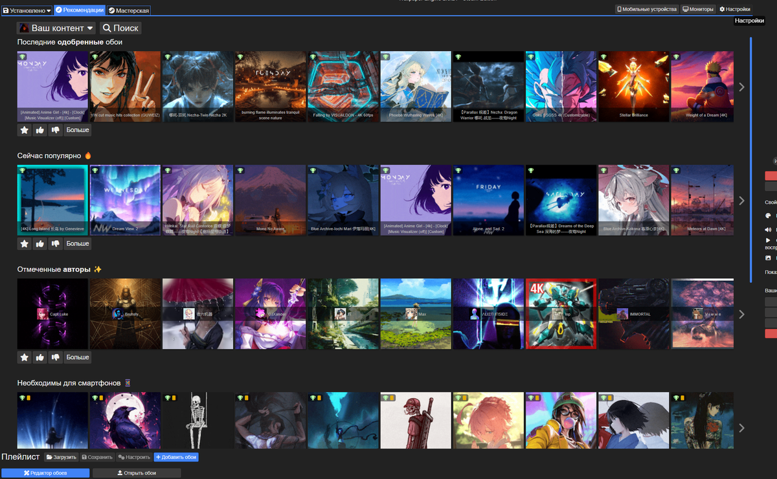
Task: Open author card Capt Luke
Action: point(52,314)
